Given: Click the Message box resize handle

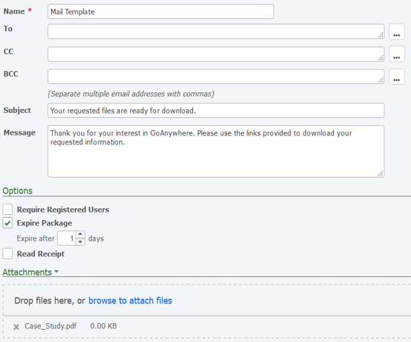Looking at the screenshot, I should pyautogui.click(x=381, y=173).
